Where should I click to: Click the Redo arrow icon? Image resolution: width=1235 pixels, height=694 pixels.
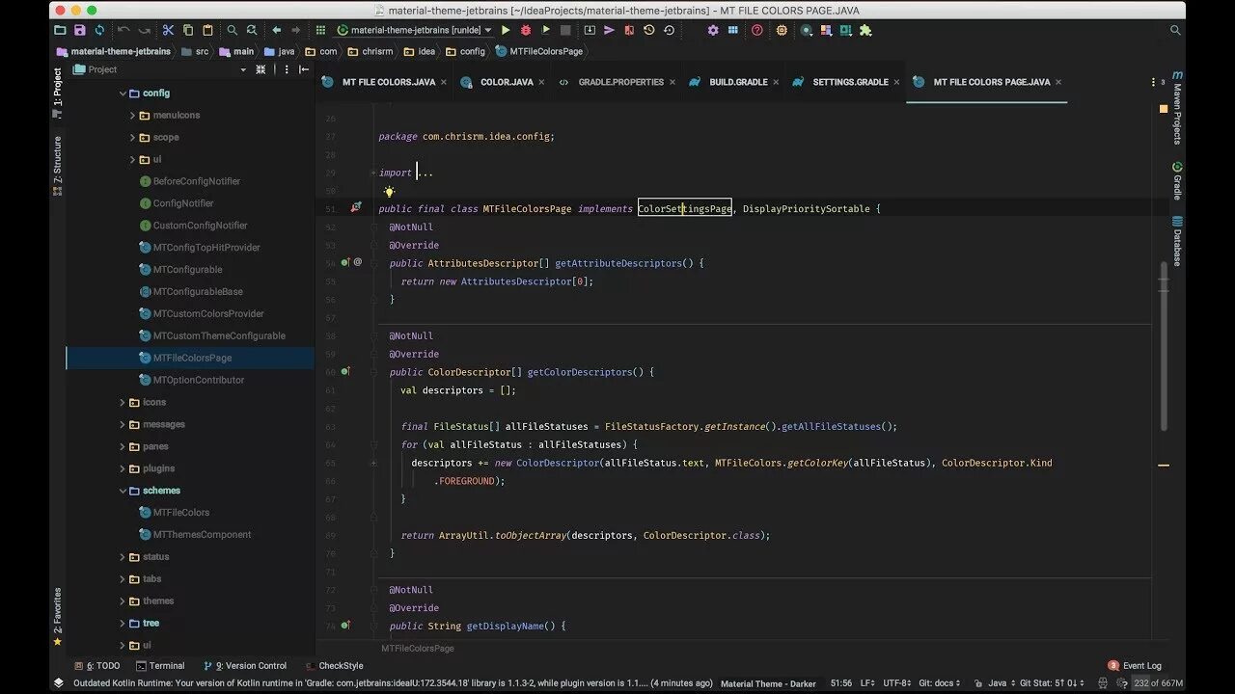tap(144, 30)
